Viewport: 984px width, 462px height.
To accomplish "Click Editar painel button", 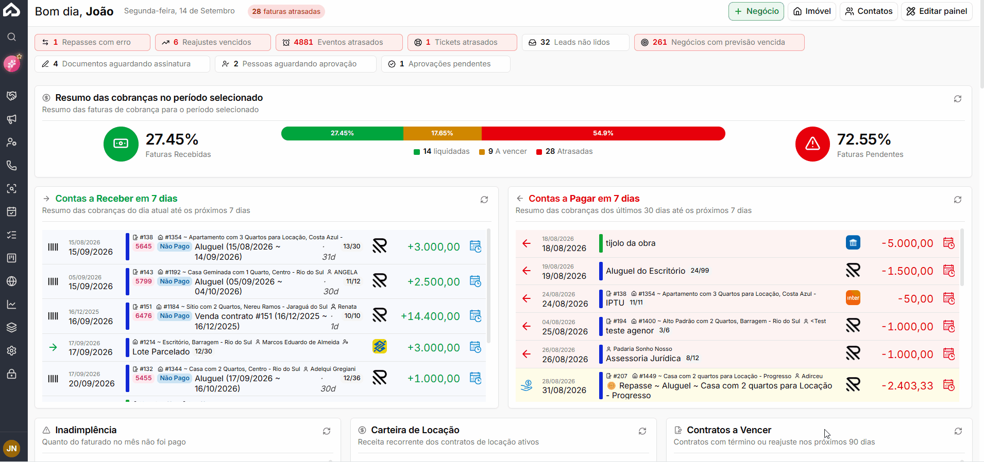I will click(x=937, y=11).
